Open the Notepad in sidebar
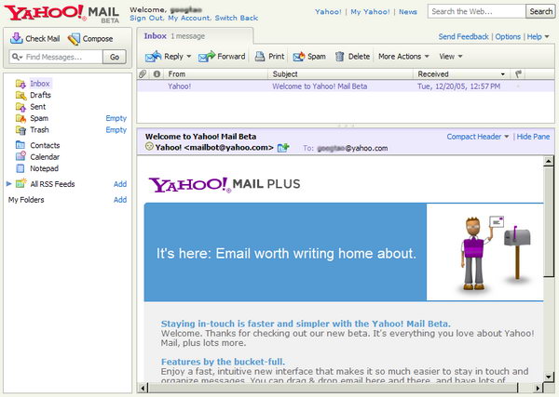This screenshot has height=397, width=559. click(x=44, y=168)
